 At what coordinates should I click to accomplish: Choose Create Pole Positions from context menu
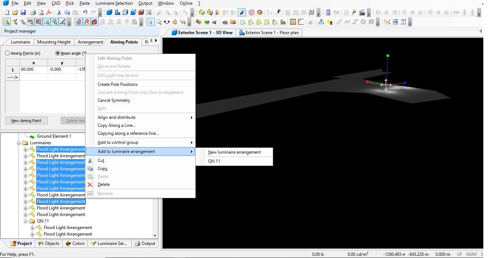[118, 84]
